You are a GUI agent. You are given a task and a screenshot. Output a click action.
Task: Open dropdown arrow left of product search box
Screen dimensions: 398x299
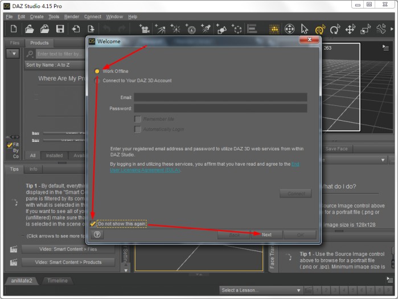pyautogui.click(x=13, y=54)
